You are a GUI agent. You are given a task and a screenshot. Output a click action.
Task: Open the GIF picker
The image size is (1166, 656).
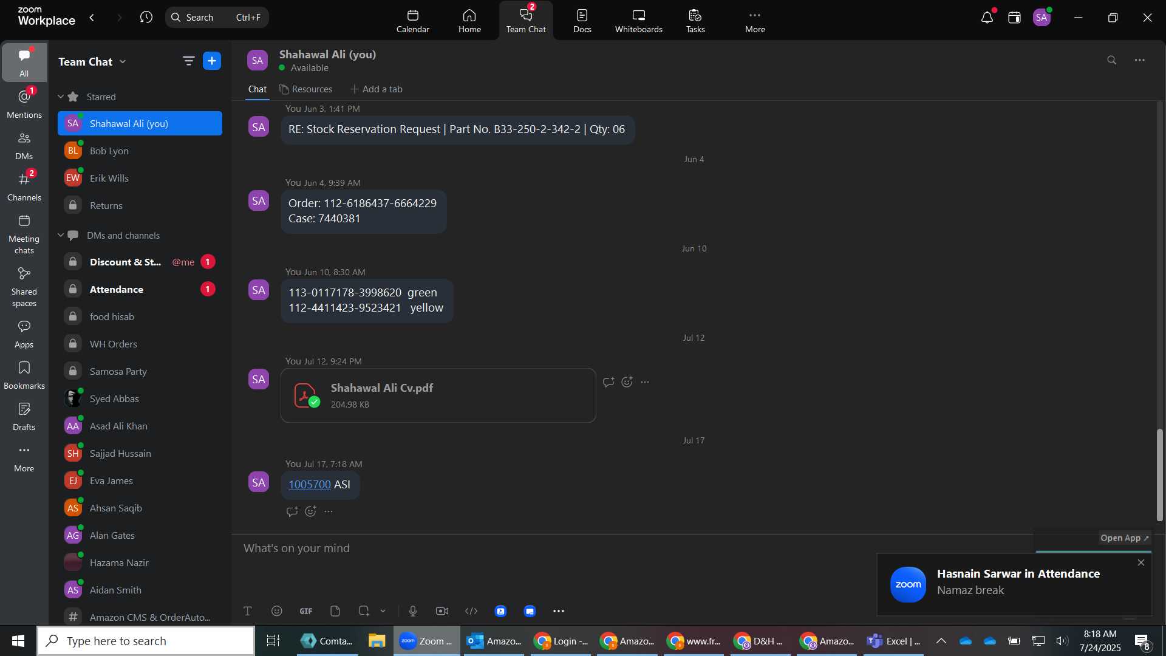pyautogui.click(x=306, y=611)
